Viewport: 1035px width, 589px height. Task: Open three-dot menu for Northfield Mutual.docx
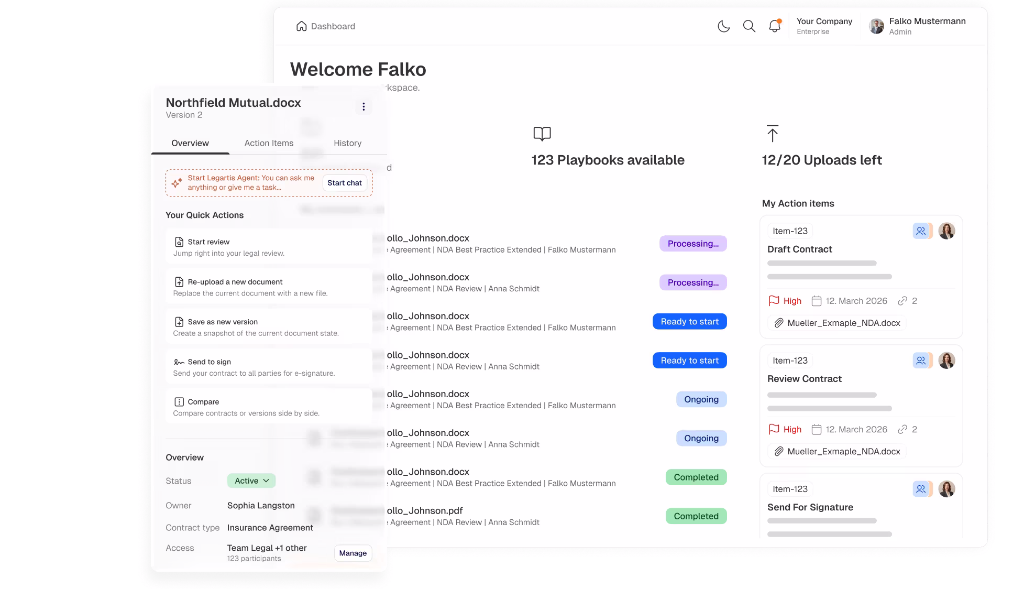tap(364, 107)
